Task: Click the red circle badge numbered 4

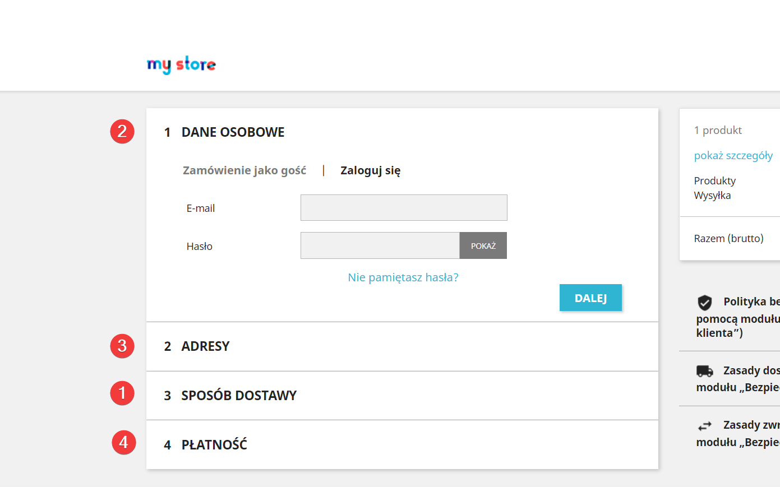Action: click(x=124, y=442)
